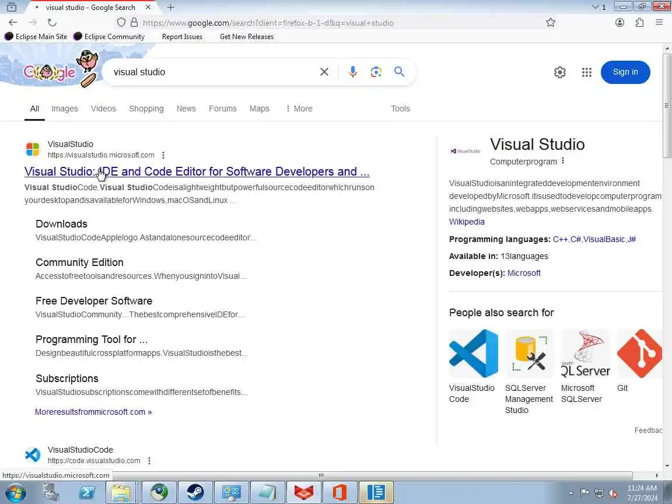The height and width of the screenshot is (504, 672).
Task: Open a new tab with the plus button
Action: (170, 7)
